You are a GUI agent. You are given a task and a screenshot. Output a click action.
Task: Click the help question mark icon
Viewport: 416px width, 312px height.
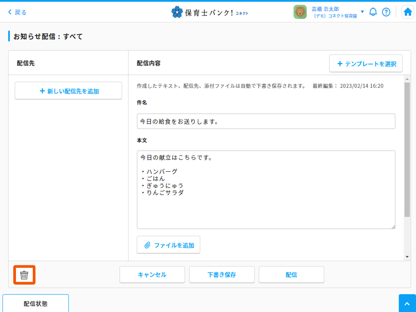click(386, 12)
